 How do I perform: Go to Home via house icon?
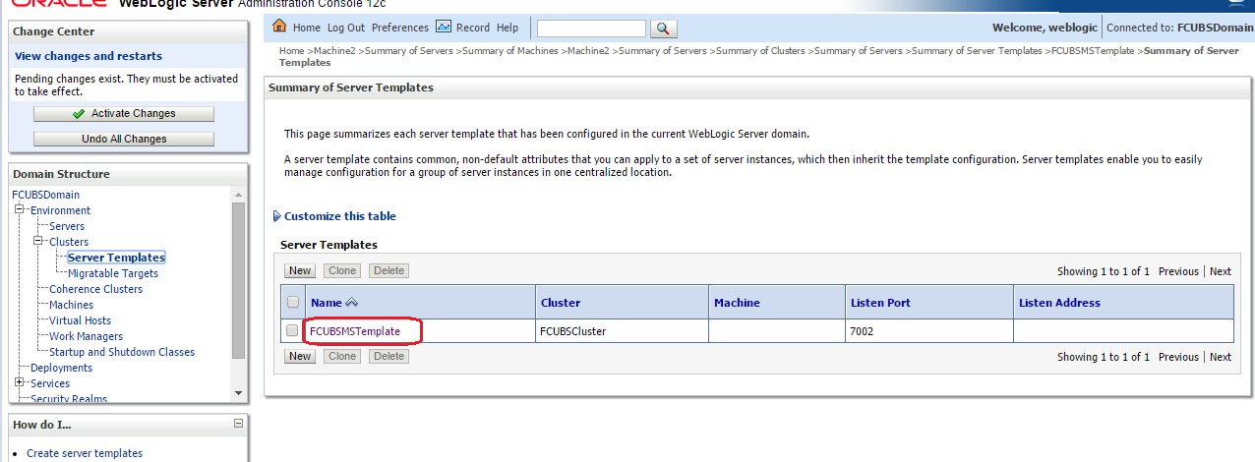[279, 27]
